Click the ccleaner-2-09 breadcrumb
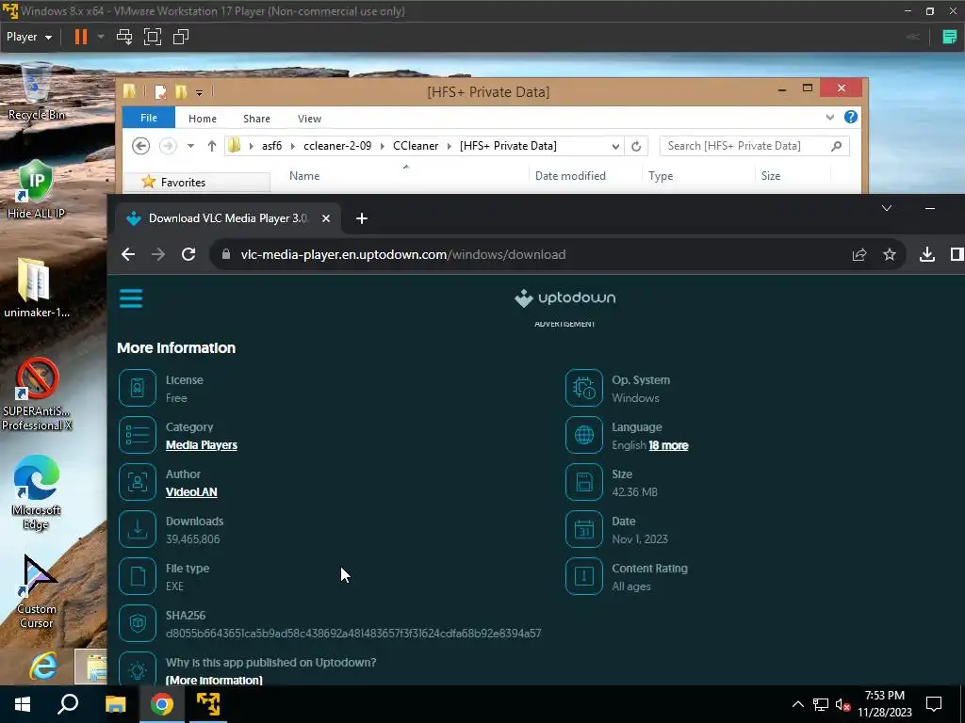The height and width of the screenshot is (723, 965). pos(337,146)
